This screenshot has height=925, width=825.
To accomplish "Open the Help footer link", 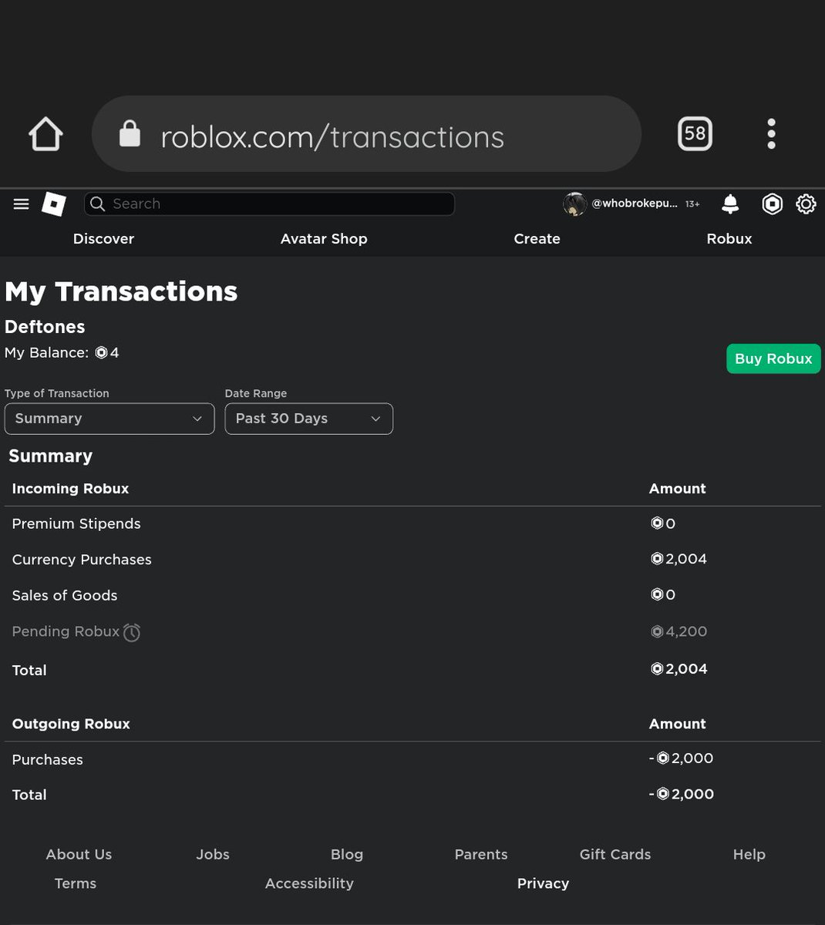I will point(749,854).
